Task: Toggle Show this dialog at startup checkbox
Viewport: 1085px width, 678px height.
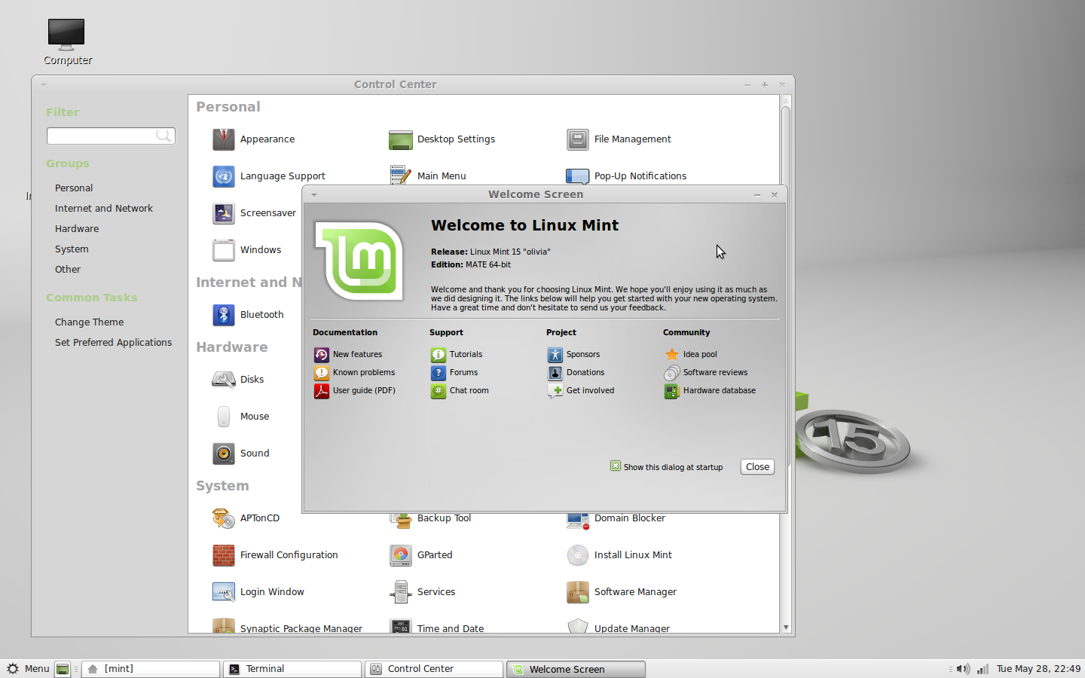Action: [616, 466]
